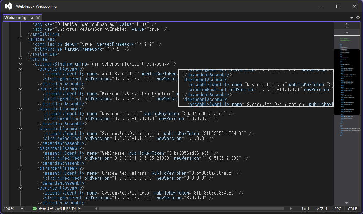Click the SPC indentation indicator
The height and width of the screenshot is (214, 363).
337,209
